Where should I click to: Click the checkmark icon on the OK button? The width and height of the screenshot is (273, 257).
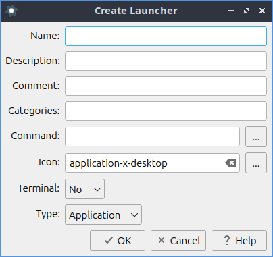click(x=109, y=240)
